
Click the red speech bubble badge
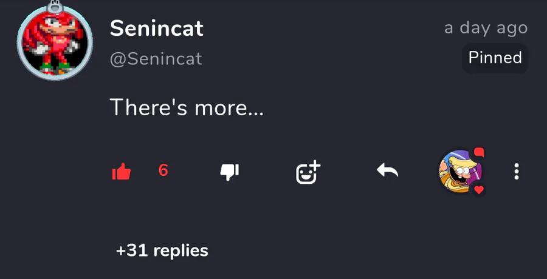(x=479, y=152)
